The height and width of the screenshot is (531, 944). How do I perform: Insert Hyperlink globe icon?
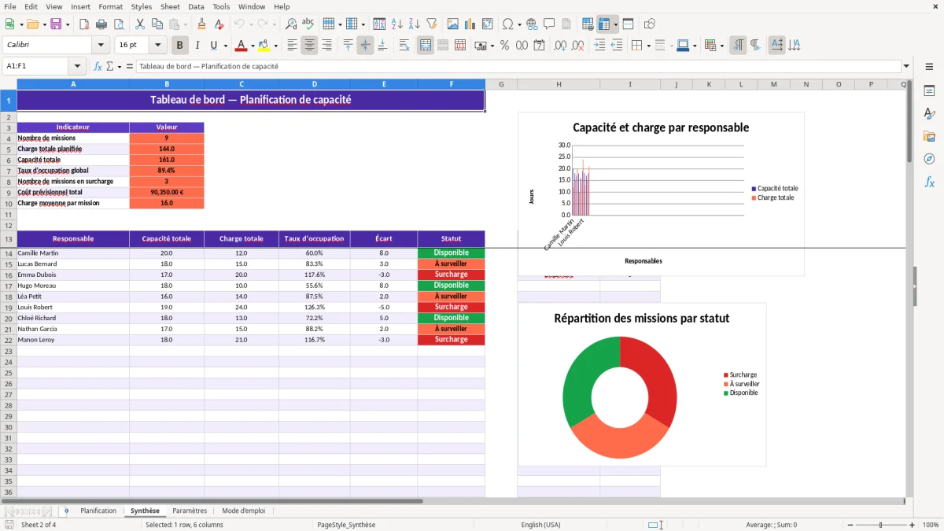(x=532, y=24)
